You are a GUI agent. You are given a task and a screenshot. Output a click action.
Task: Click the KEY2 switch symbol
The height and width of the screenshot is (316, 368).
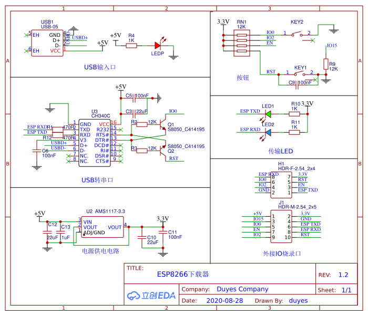click(297, 35)
